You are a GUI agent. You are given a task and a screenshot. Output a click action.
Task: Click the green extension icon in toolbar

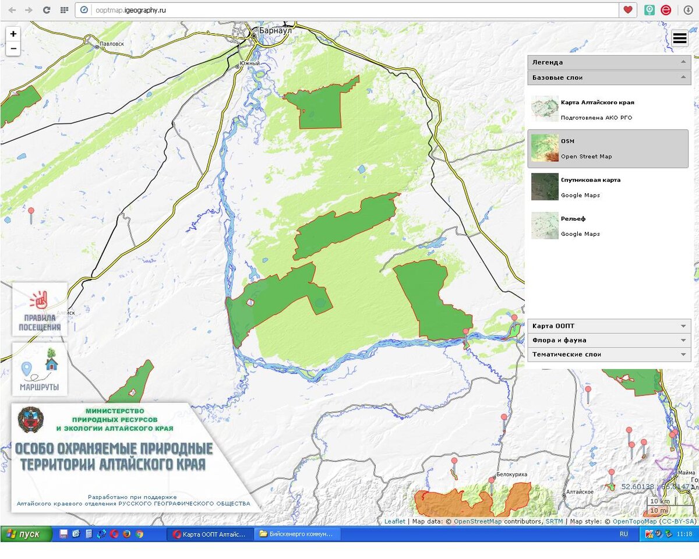coord(649,10)
